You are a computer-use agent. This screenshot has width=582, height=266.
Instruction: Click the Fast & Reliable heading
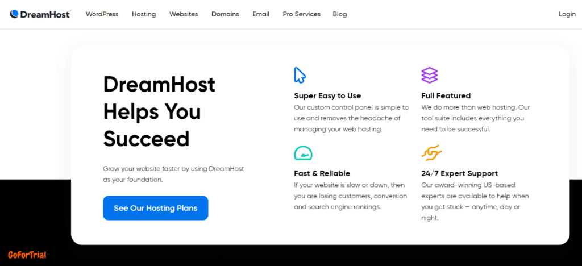point(322,173)
